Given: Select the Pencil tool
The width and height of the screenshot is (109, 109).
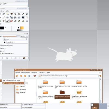Looking at the screenshot, I should pyautogui.click(x=4, y=21).
